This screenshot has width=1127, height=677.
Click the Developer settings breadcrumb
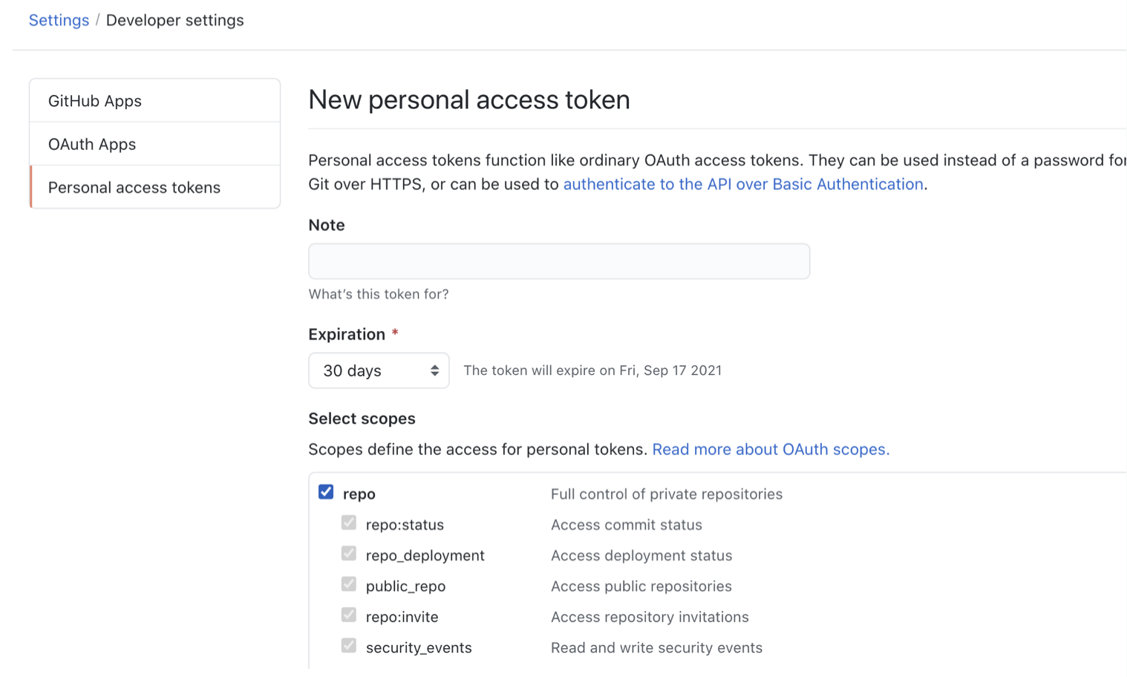175,20
